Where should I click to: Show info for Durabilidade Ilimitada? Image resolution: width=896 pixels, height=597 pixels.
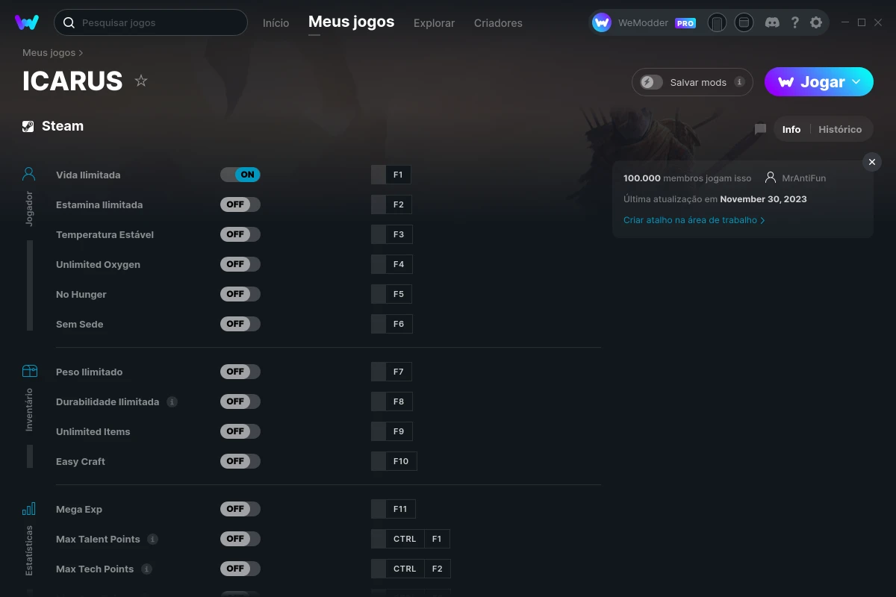click(172, 401)
